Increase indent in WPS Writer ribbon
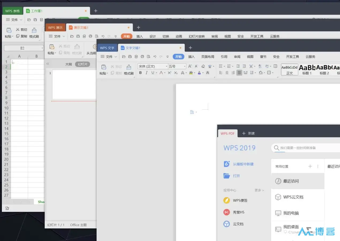This screenshot has height=241, width=340. (x=244, y=66)
